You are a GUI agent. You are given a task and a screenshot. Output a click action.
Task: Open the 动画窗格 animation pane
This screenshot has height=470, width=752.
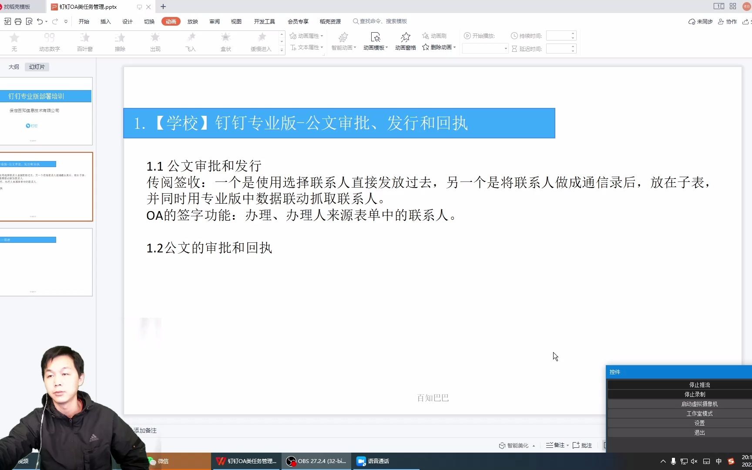(x=406, y=41)
